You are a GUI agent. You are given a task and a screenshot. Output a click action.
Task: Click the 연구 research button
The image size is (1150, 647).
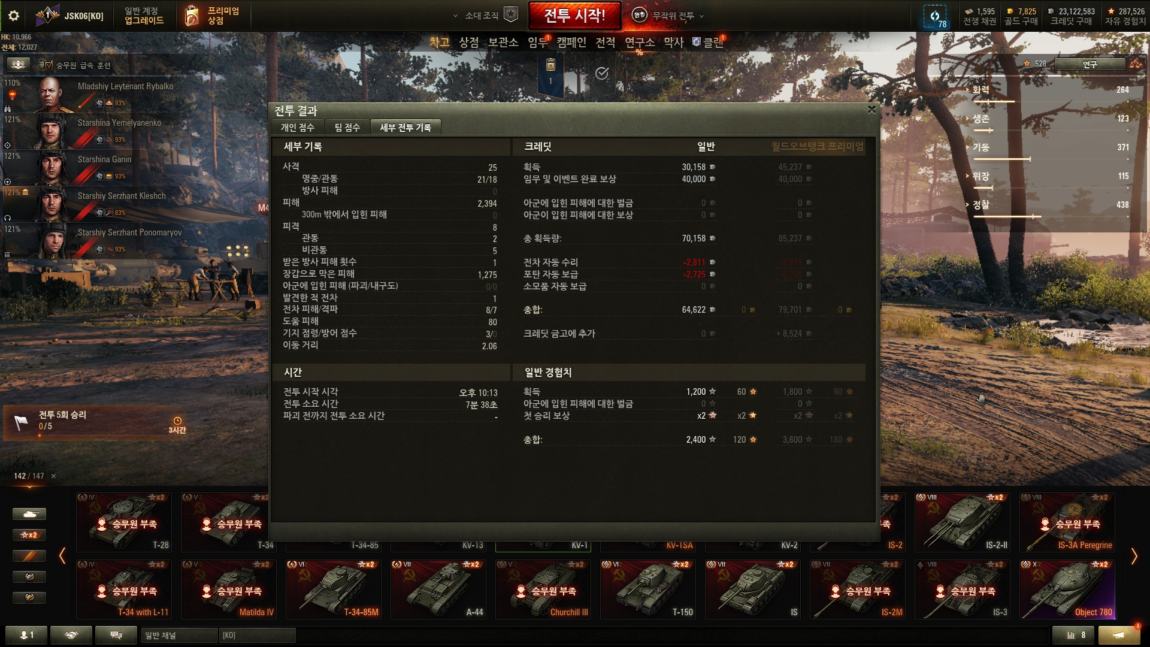(1090, 64)
